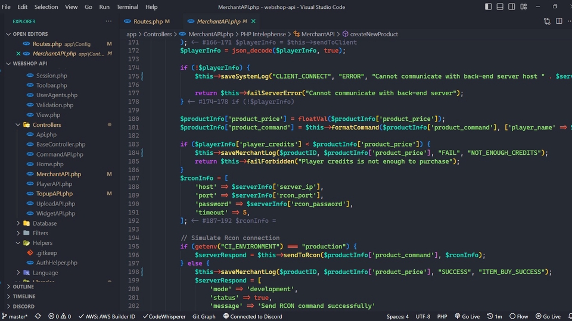Open Routes.php in Open Editors list
Viewport: 572px width, 321px height.
pyautogui.click(x=47, y=44)
